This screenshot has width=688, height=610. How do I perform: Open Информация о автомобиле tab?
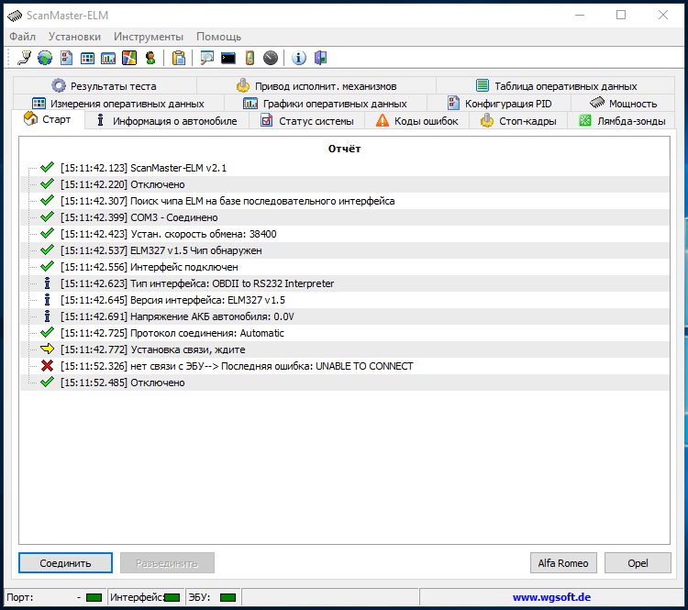(167, 121)
